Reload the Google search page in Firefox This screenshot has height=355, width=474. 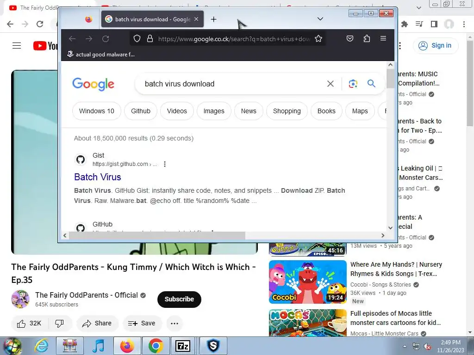[x=106, y=39]
